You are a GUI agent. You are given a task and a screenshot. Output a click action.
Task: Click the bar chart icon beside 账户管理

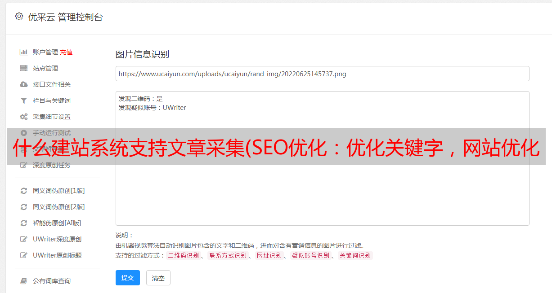click(24, 52)
